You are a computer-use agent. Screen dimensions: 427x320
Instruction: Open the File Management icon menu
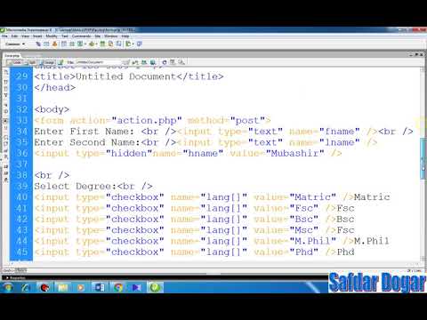(x=144, y=62)
